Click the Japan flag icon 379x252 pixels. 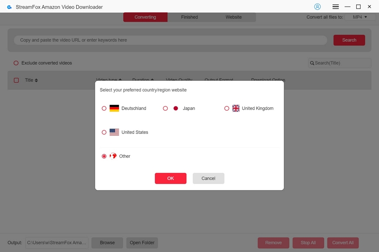176,108
